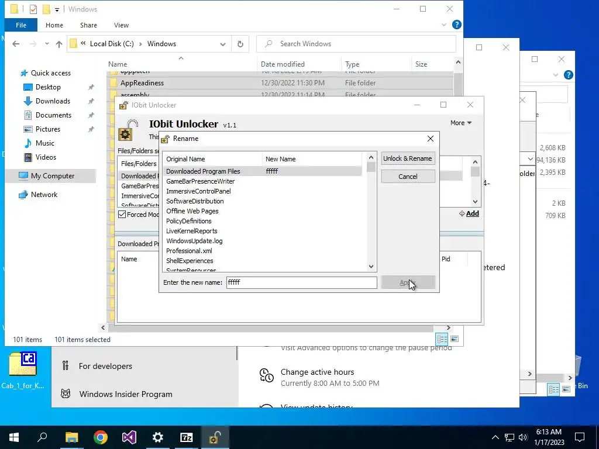Open For developers in Settings window
Image resolution: width=599 pixels, height=449 pixels.
click(105, 366)
